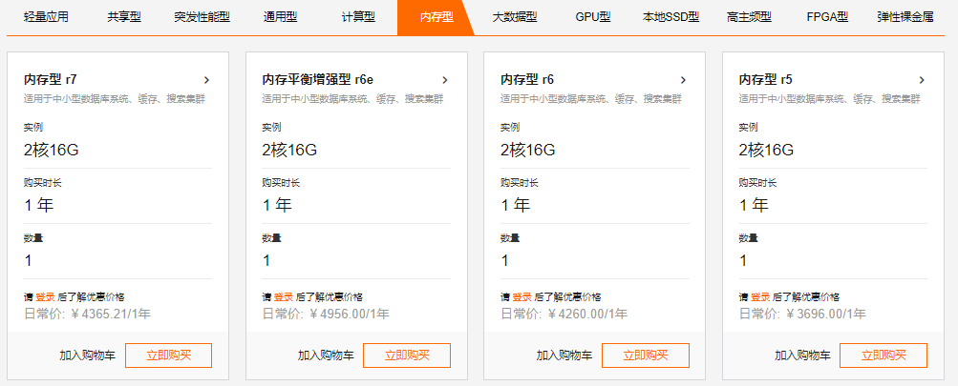Switch to the 弹性裸金属 tab
The image size is (958, 386).
[905, 17]
